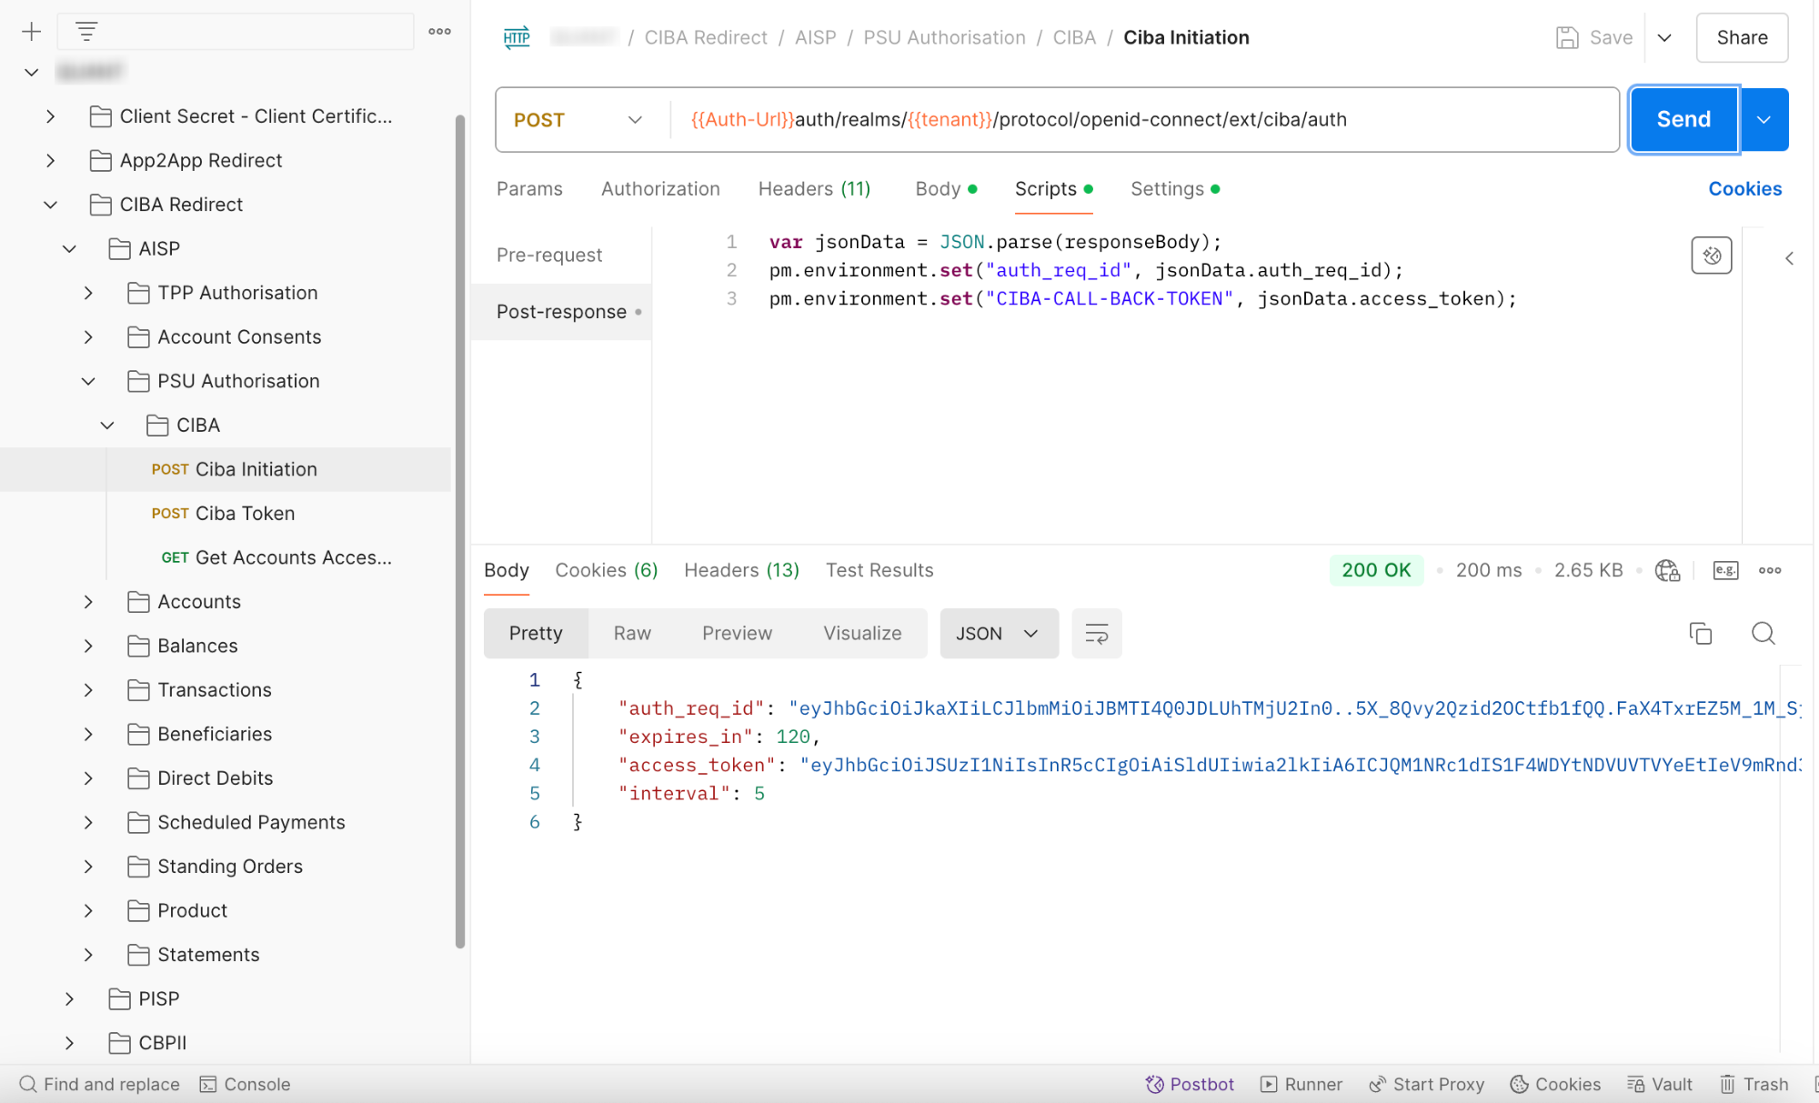Open Postbot script assistant icon in editor
Viewport: 1819px width, 1103px height.
(x=1712, y=256)
